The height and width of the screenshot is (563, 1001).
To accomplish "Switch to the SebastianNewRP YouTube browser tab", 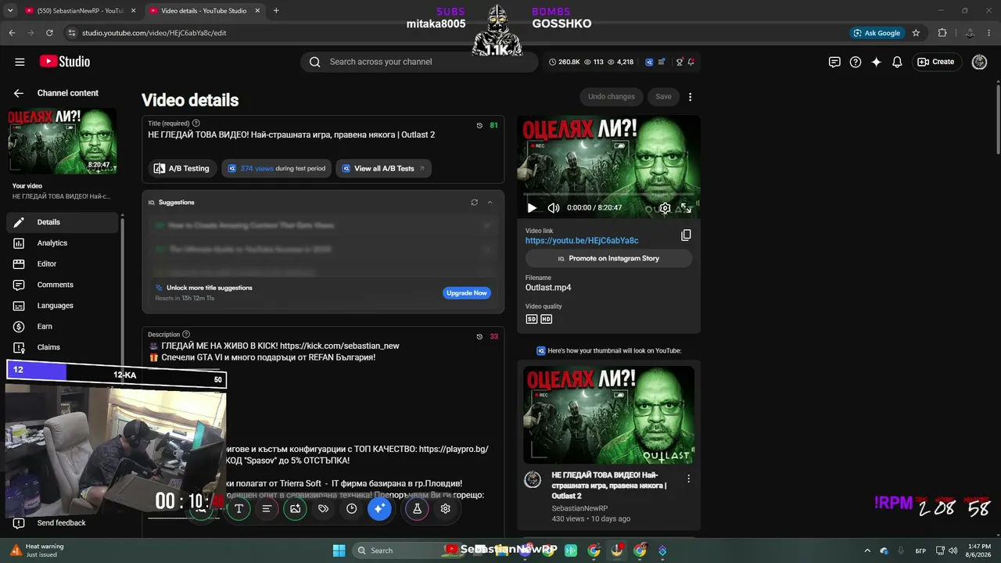I will click(x=80, y=11).
